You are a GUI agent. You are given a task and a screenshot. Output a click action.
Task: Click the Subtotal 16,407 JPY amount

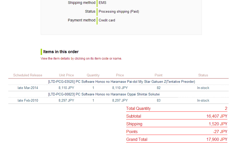pos(217,116)
